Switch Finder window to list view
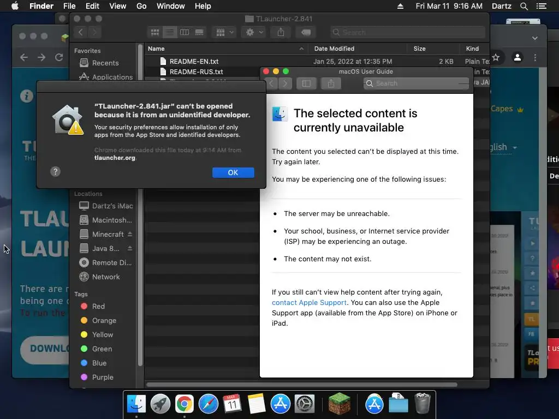The image size is (559, 419). pyautogui.click(x=170, y=32)
